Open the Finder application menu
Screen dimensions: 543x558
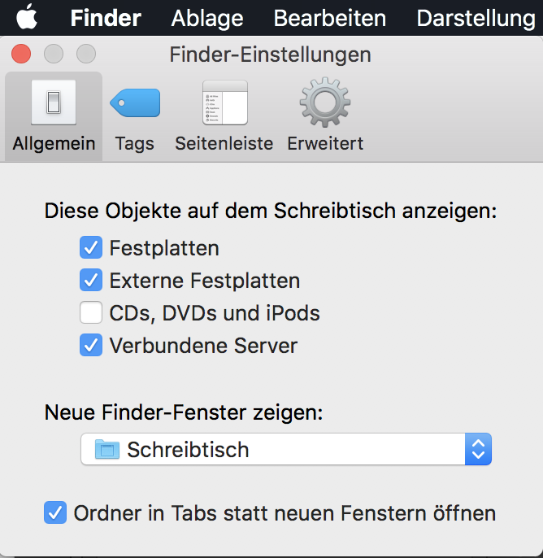point(106,18)
